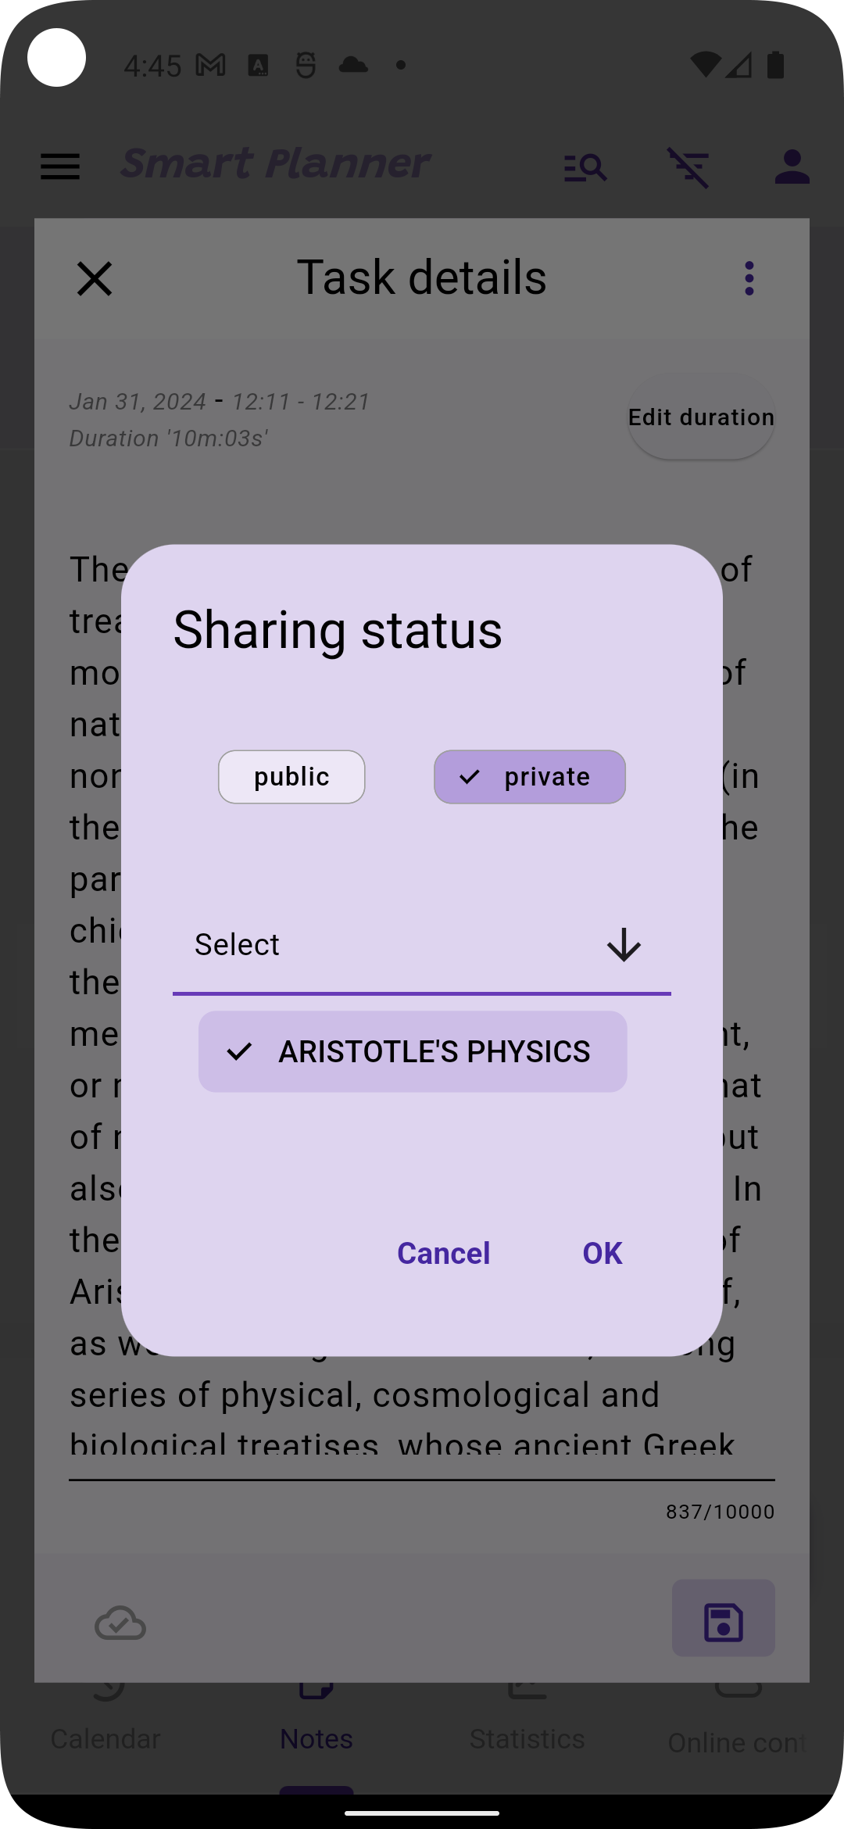844x1829 pixels.
Task: Confirm sharing status with OK
Action: click(603, 1253)
